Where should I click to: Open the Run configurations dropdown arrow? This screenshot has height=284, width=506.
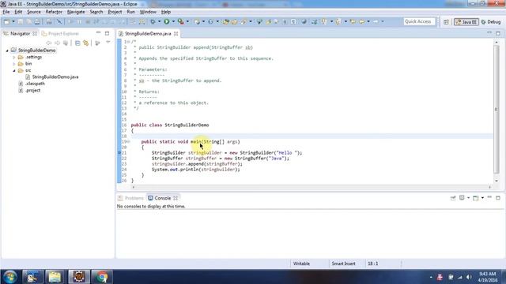[x=173, y=21]
